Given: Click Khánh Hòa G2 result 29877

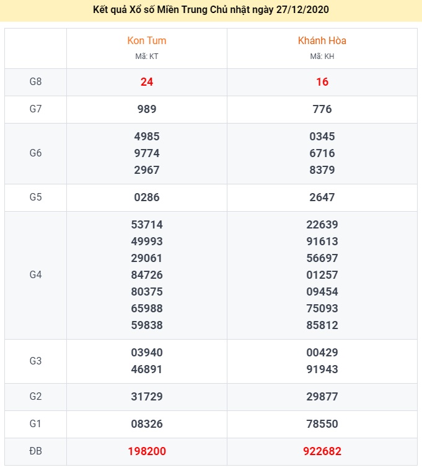Looking at the screenshot, I should pyautogui.click(x=322, y=397).
